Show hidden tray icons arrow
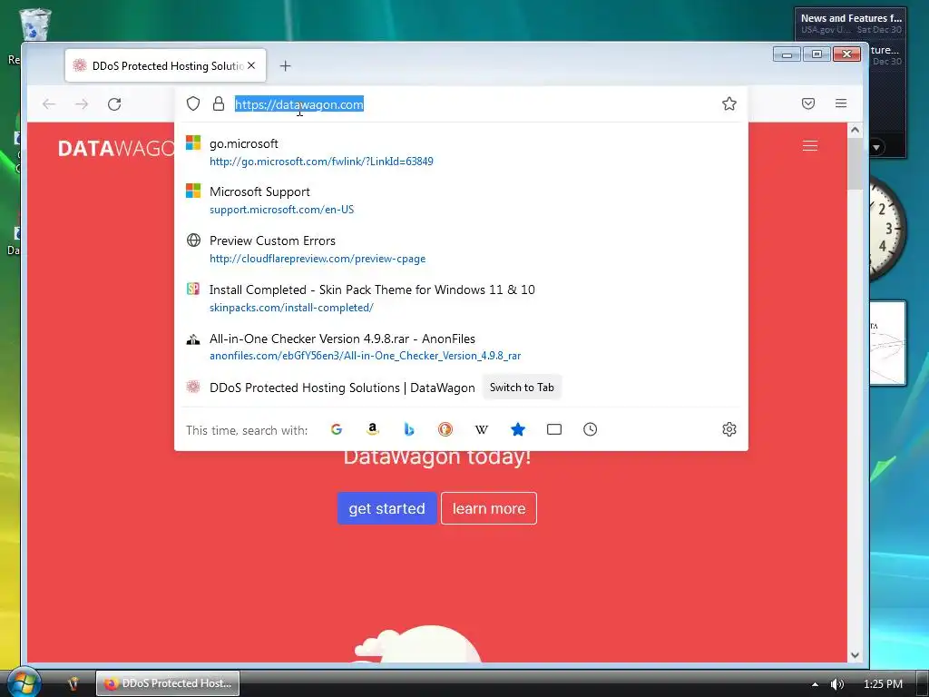 (x=816, y=684)
